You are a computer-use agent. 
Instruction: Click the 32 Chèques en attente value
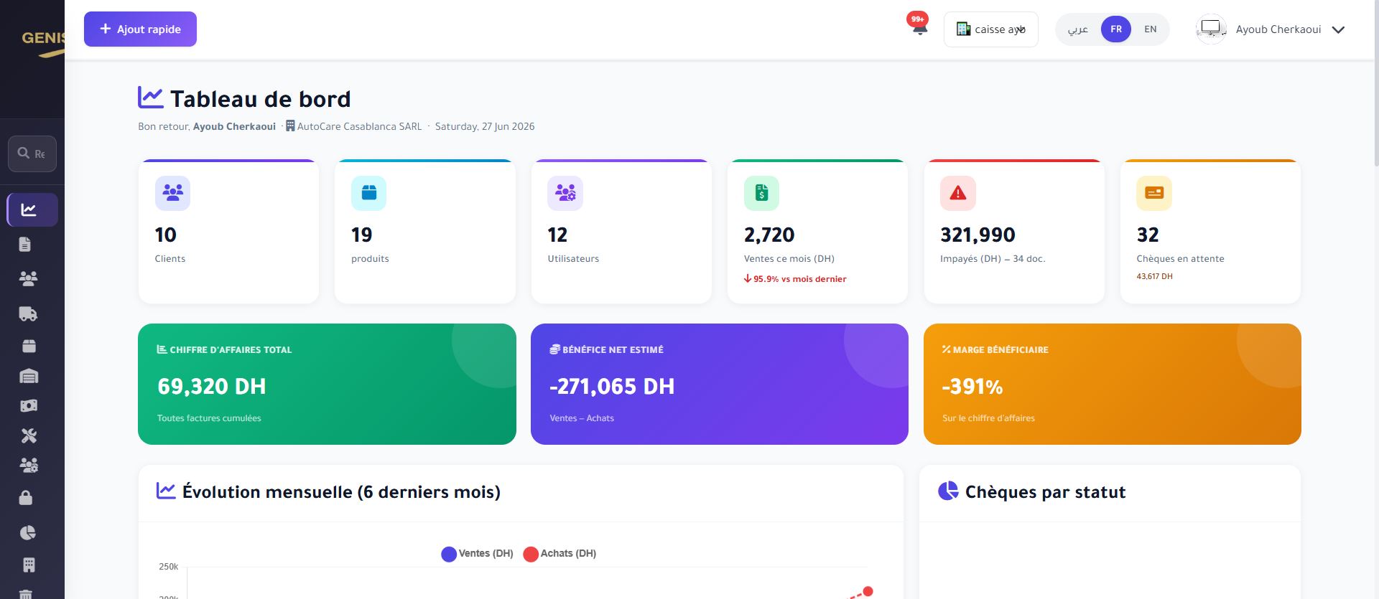[x=1148, y=235]
